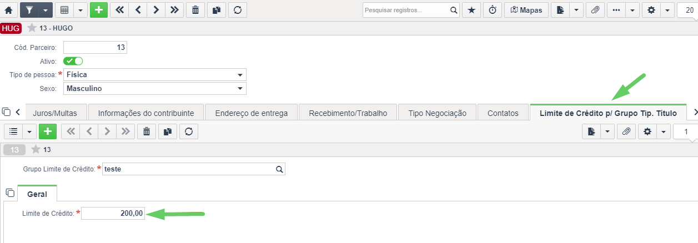This screenshot has height=243, width=698.
Task: Click the green add record button in top toolbar
Action: click(99, 10)
